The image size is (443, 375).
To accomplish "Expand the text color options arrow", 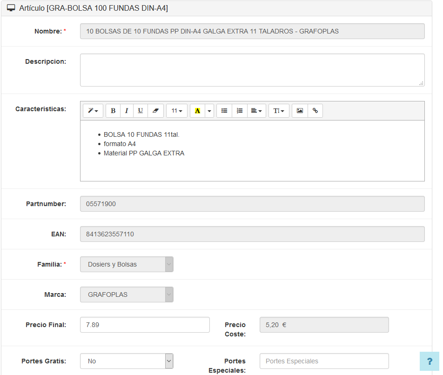I will pos(209,111).
